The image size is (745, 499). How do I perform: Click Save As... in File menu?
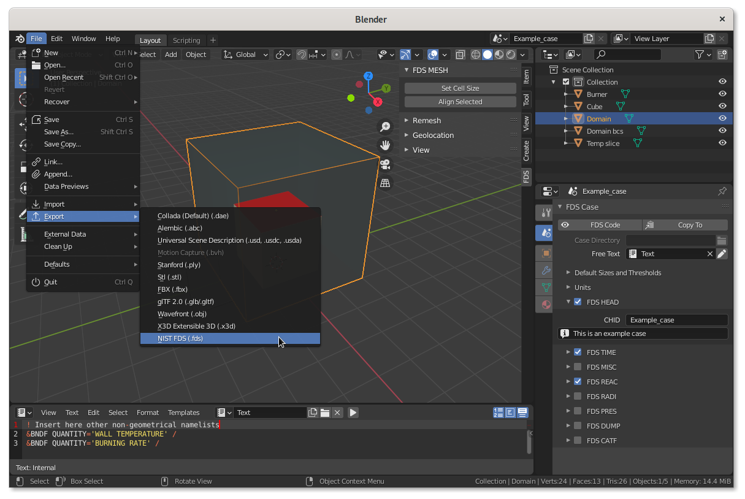coord(83,132)
